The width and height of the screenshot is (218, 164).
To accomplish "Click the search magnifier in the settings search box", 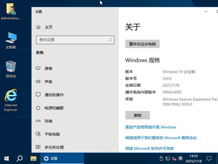I will (110, 40).
